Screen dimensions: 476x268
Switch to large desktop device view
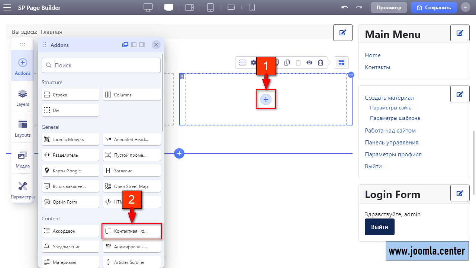click(148, 7)
